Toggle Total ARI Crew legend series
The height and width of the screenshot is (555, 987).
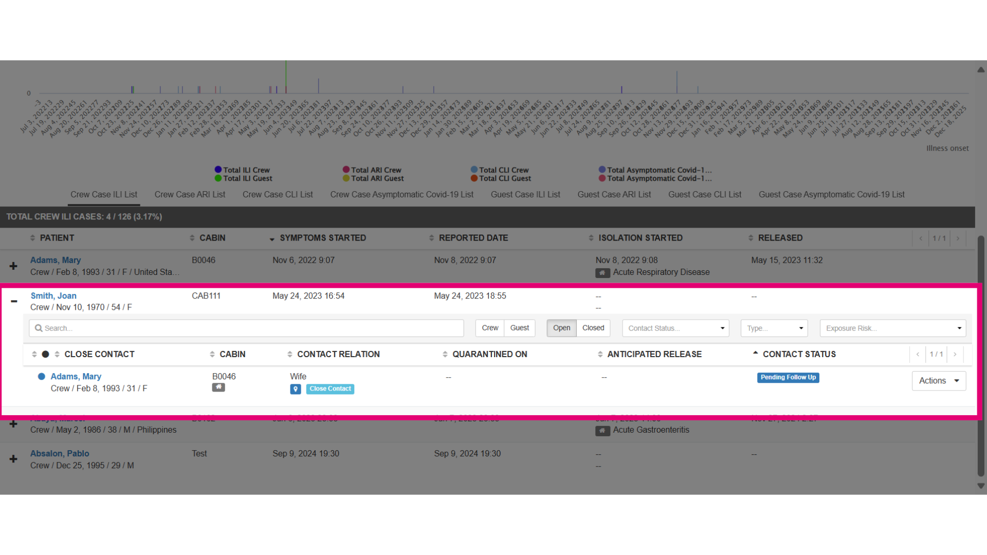click(372, 170)
